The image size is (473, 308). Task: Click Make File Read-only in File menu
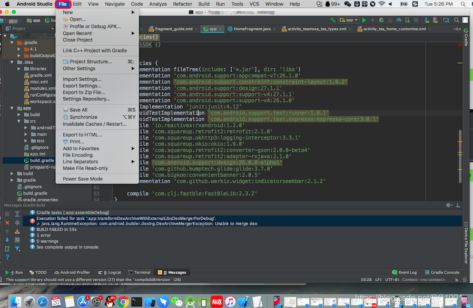point(97,168)
